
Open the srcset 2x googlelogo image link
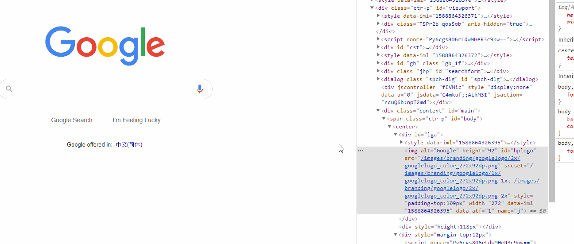tap(472, 188)
